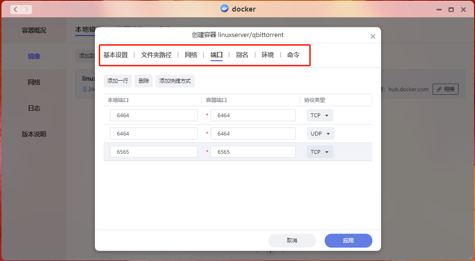This screenshot has width=475, height=261.
Task: Close the create container dialog
Action: point(372,37)
